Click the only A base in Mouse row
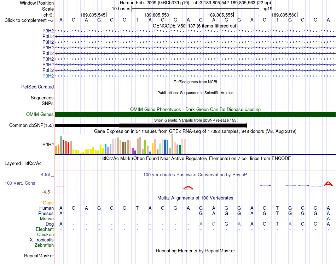Screen dimensions: 336x264 [x=328, y=219]
